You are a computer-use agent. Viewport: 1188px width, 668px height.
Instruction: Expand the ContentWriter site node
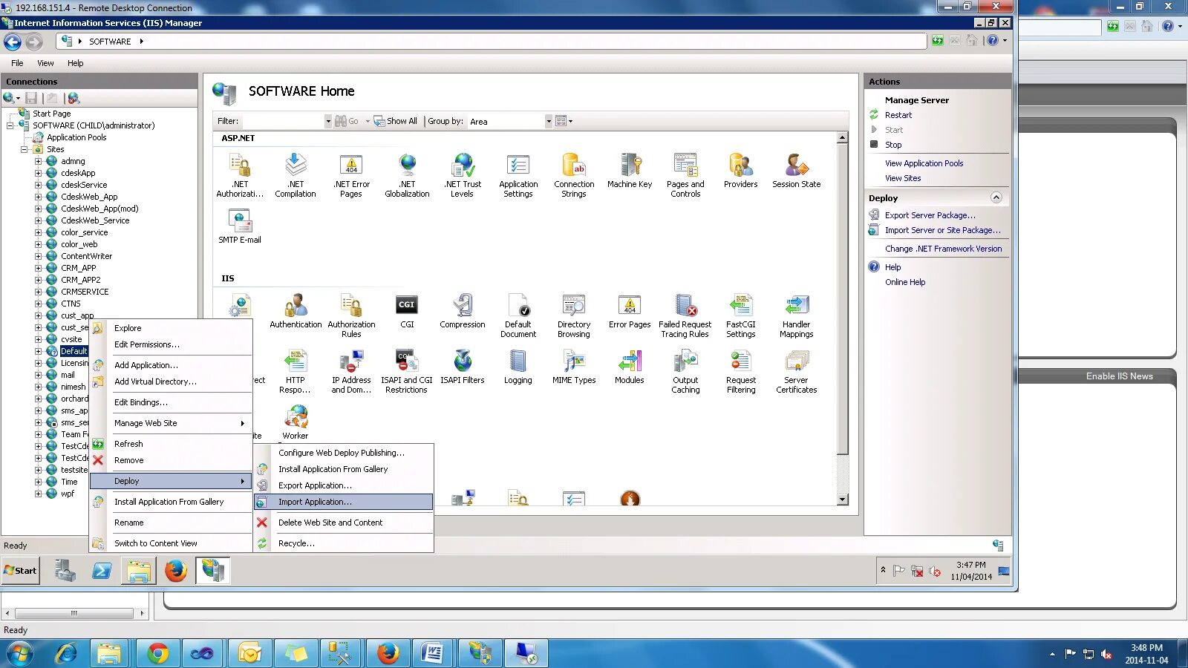click(38, 256)
